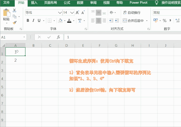This screenshot has width=181, height=127.
Task: Click the cancel X in formula bar
Action: click(39, 37)
